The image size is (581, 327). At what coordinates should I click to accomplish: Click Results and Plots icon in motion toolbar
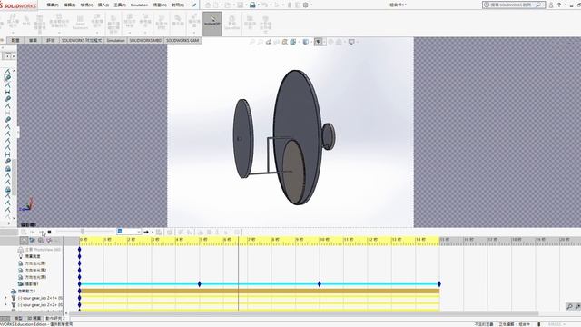tap(236, 233)
